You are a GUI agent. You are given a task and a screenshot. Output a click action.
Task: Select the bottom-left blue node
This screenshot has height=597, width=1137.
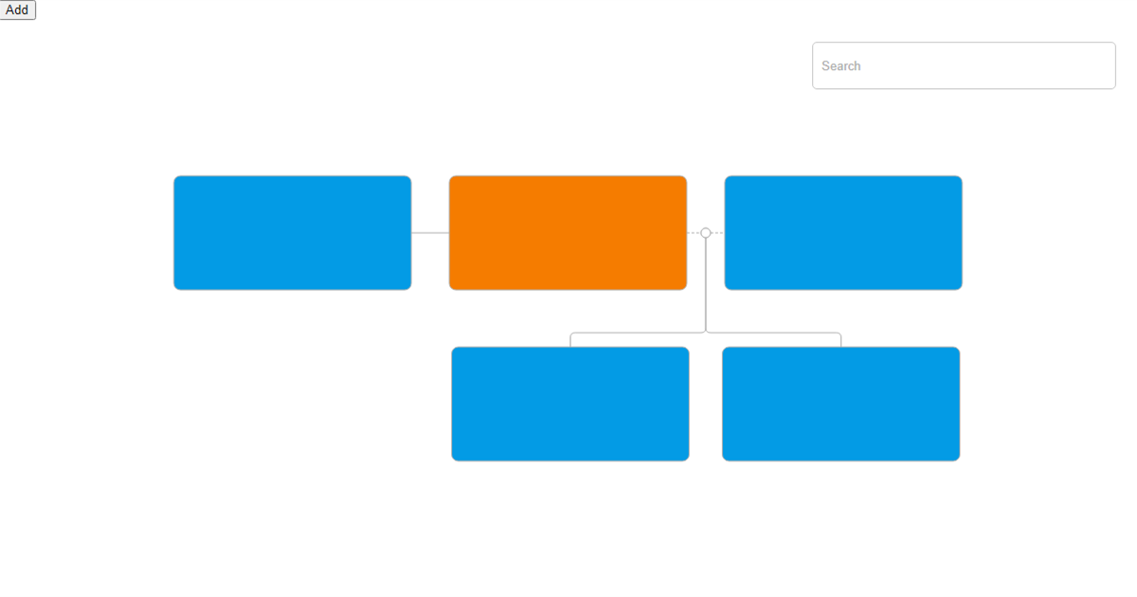569,404
